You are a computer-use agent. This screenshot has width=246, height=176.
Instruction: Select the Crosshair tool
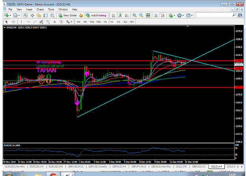click(x=13, y=22)
